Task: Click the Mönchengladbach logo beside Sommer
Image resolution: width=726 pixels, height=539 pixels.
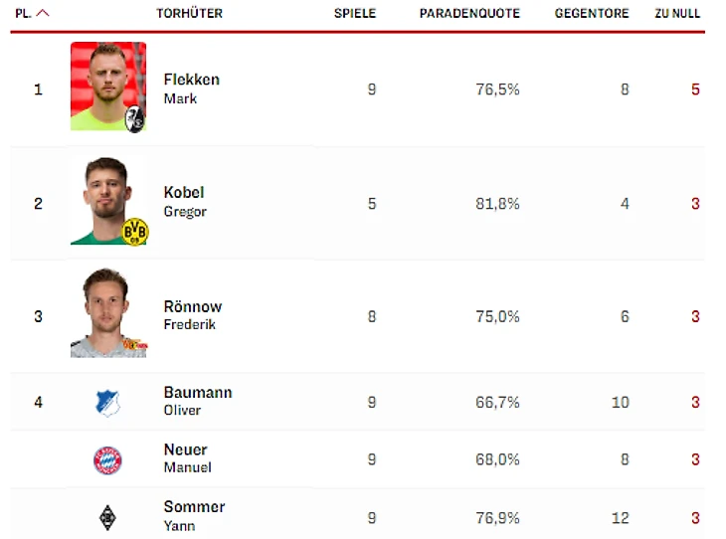Action: tap(107, 516)
